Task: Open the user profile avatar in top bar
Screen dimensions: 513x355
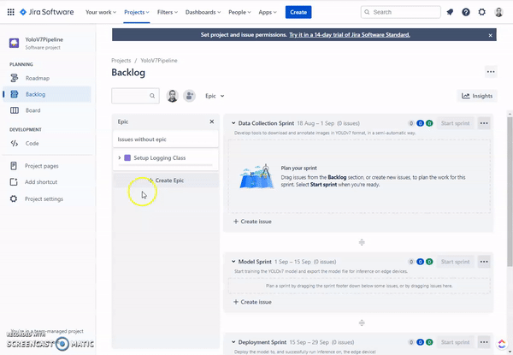Action: (x=498, y=12)
